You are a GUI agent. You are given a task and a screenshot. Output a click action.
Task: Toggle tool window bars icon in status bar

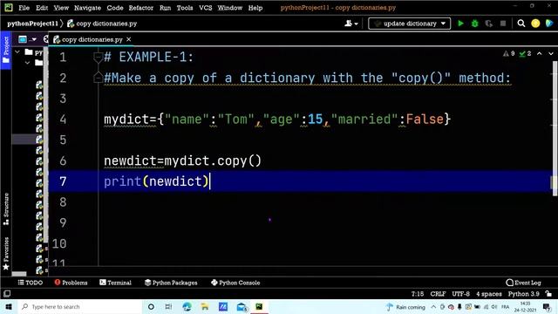coord(7,294)
